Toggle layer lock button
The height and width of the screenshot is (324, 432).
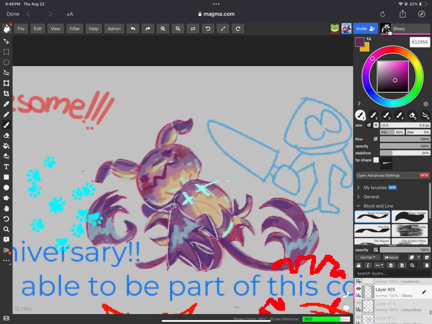coord(359,265)
